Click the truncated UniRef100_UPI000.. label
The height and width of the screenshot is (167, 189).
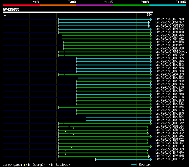point(171,52)
